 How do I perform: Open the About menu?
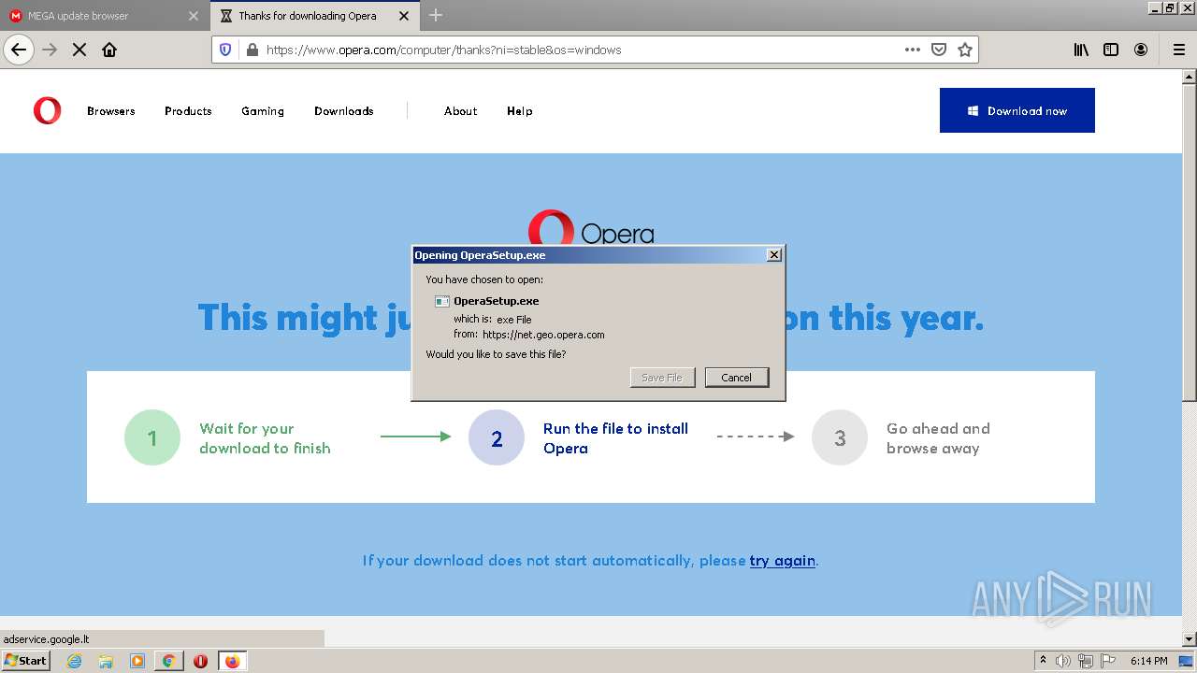pos(461,111)
